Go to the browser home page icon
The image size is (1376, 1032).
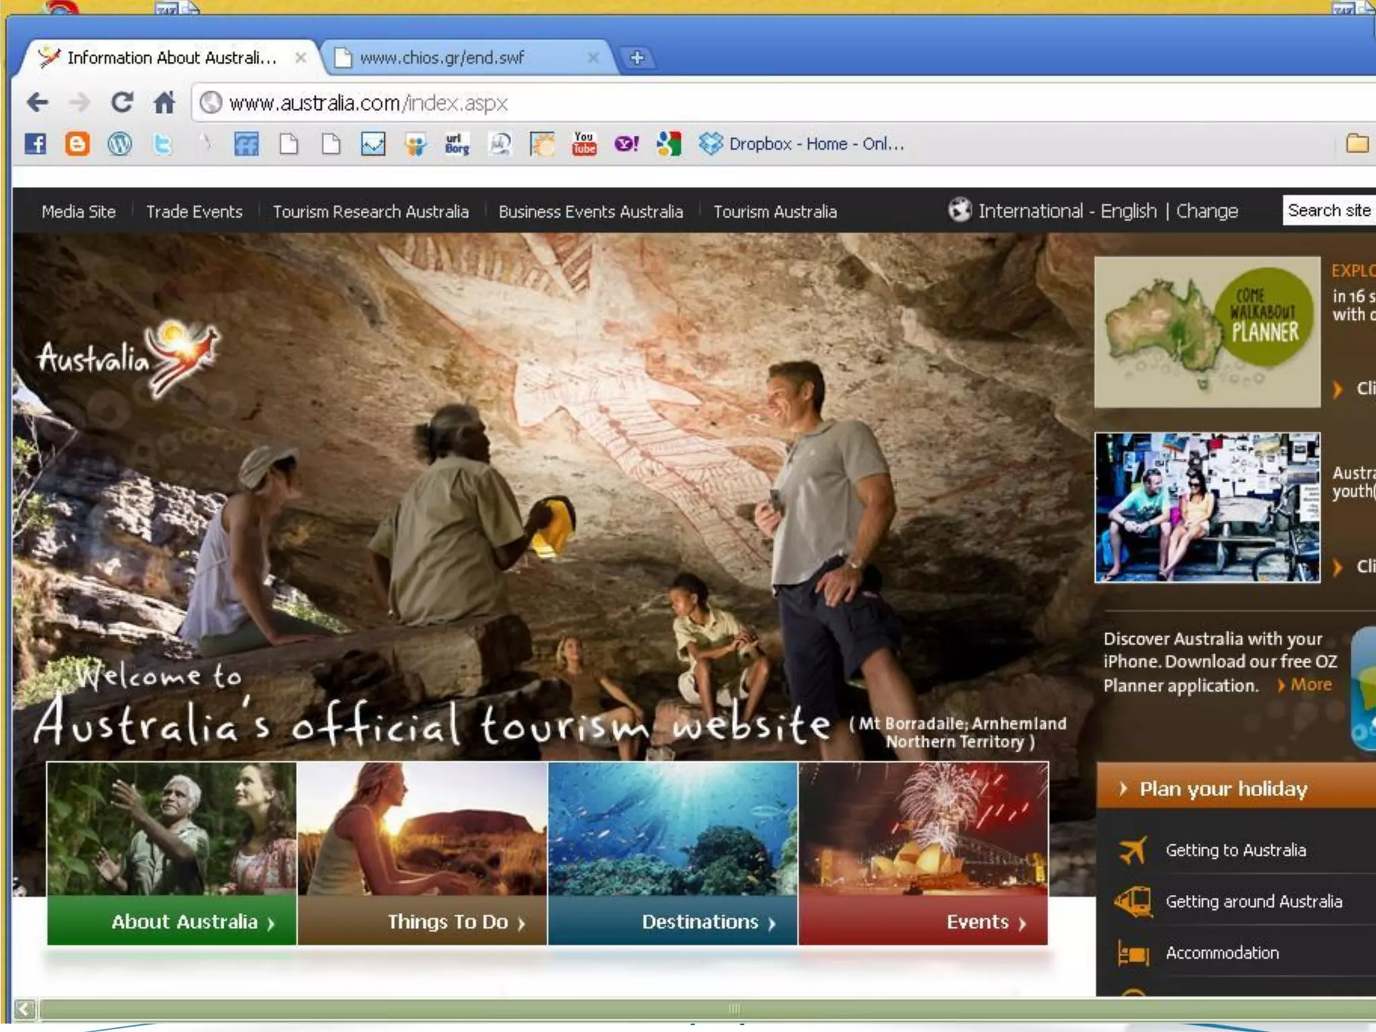[x=164, y=103]
